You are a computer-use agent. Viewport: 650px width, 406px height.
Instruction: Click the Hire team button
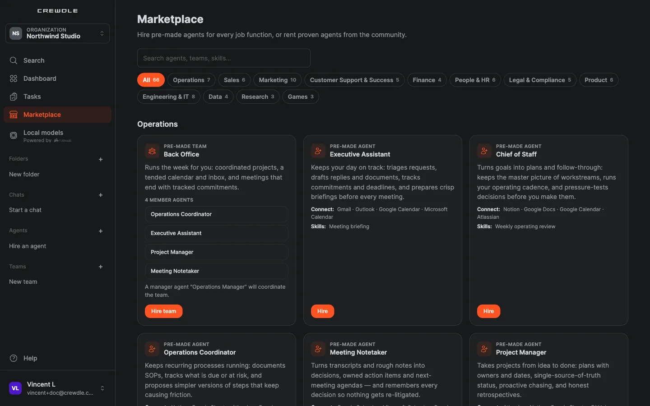(x=164, y=311)
